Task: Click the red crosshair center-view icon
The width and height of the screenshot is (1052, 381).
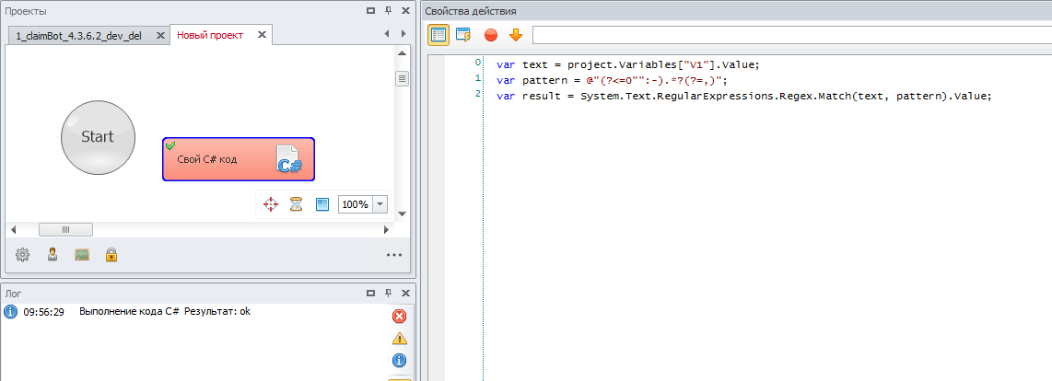Action: (271, 204)
